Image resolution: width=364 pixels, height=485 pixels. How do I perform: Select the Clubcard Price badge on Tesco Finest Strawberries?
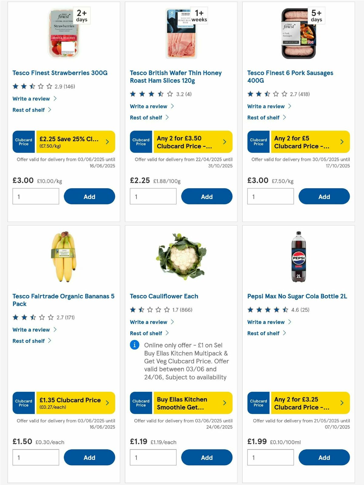tap(23, 142)
